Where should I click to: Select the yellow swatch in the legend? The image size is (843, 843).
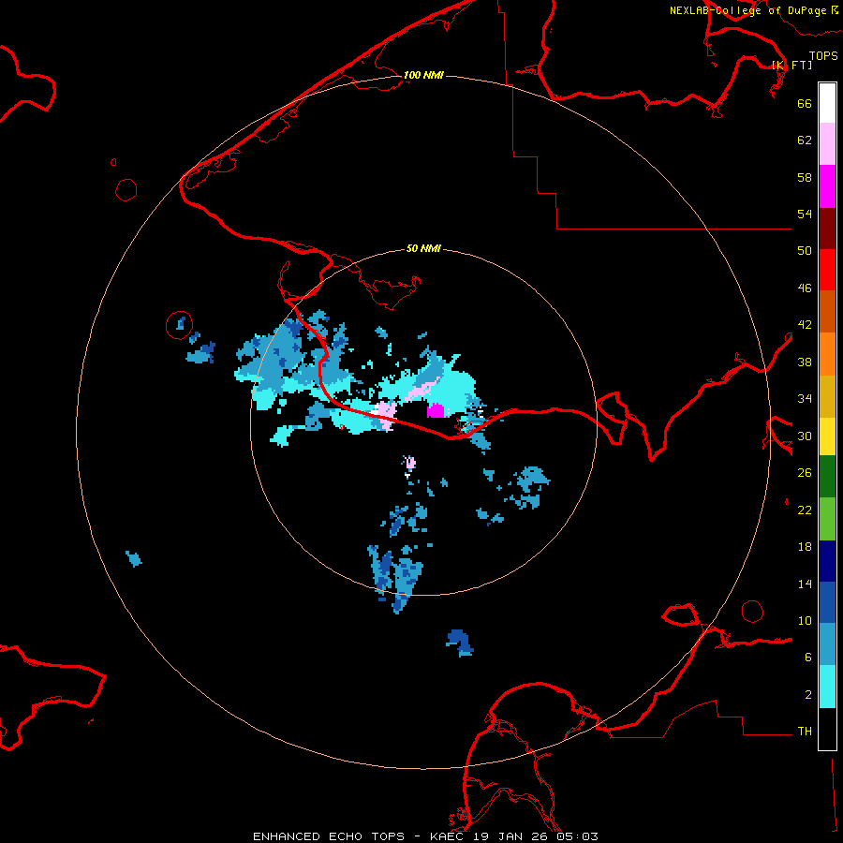click(827, 436)
